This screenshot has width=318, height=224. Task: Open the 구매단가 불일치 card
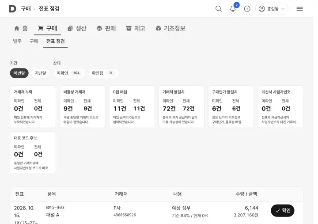pos(231,107)
